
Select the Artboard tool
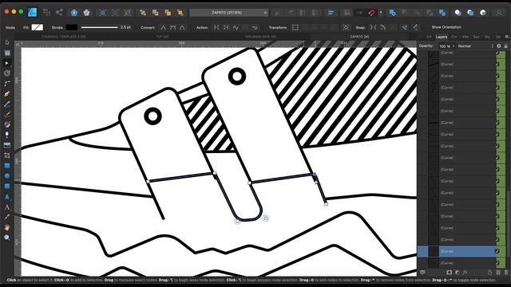(7, 53)
